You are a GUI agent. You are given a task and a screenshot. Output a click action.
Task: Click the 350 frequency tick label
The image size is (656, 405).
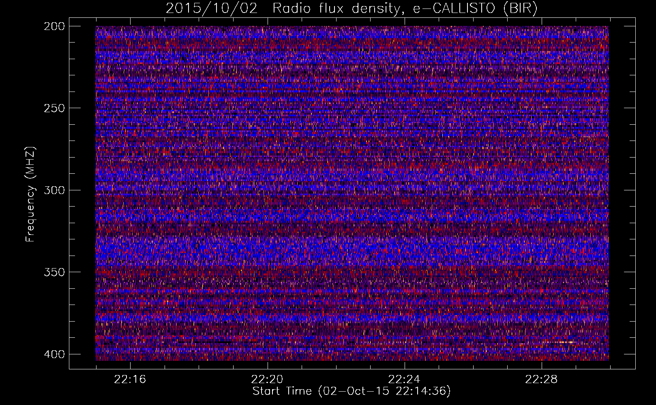tap(54, 272)
